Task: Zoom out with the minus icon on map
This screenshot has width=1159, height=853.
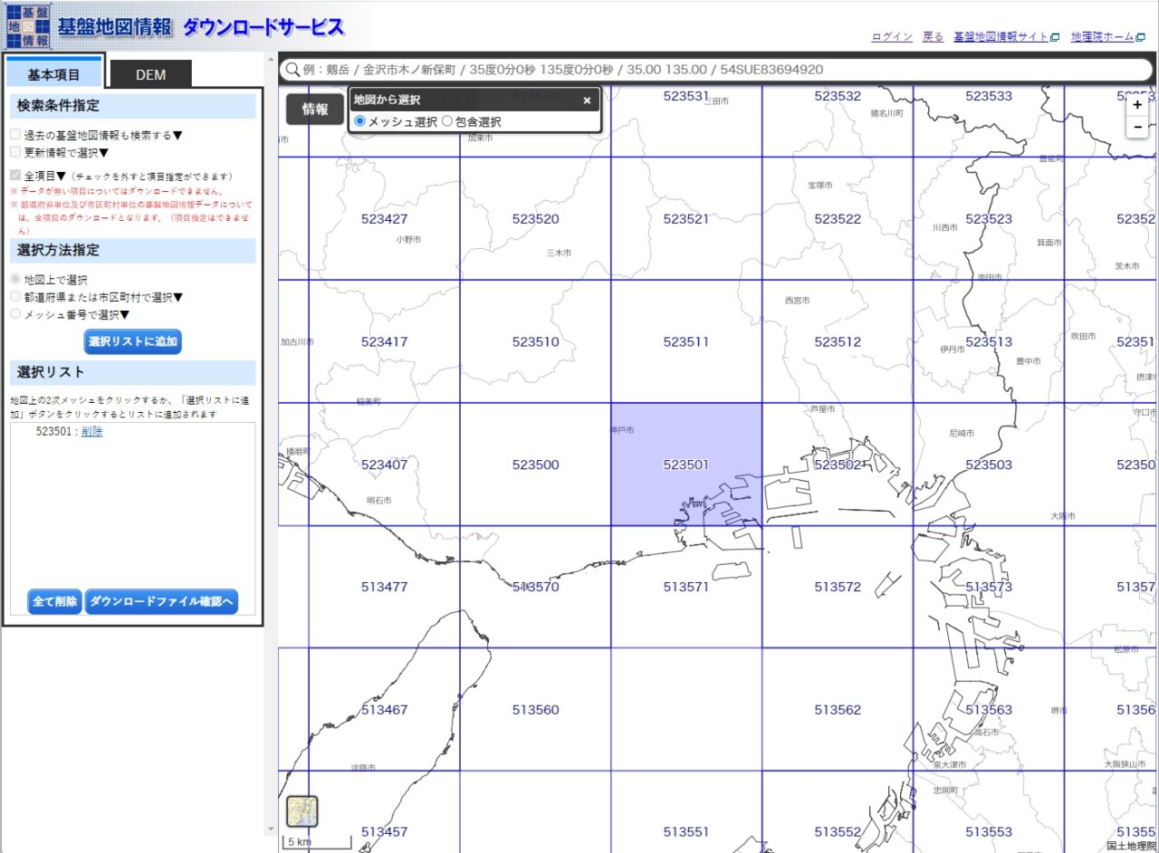Action: pos(1137,128)
